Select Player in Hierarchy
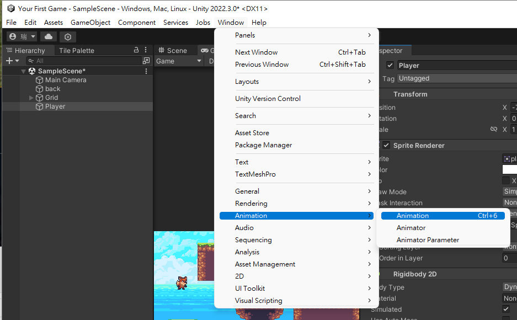This screenshot has height=320, width=517. (x=55, y=107)
